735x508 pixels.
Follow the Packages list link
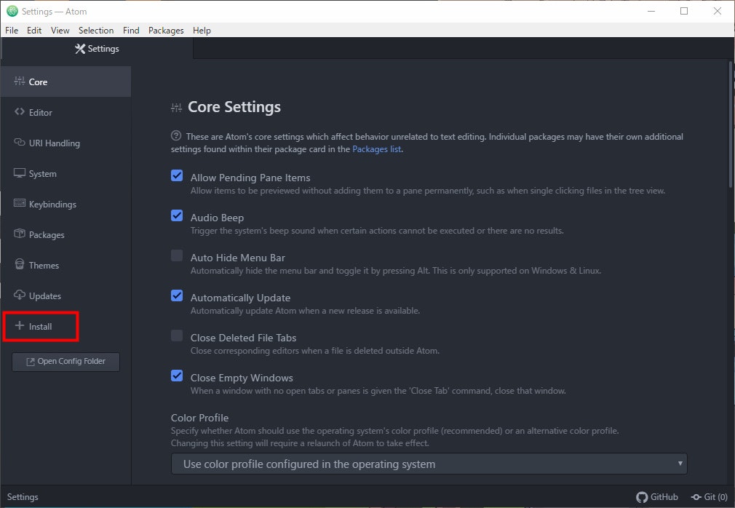(x=376, y=149)
